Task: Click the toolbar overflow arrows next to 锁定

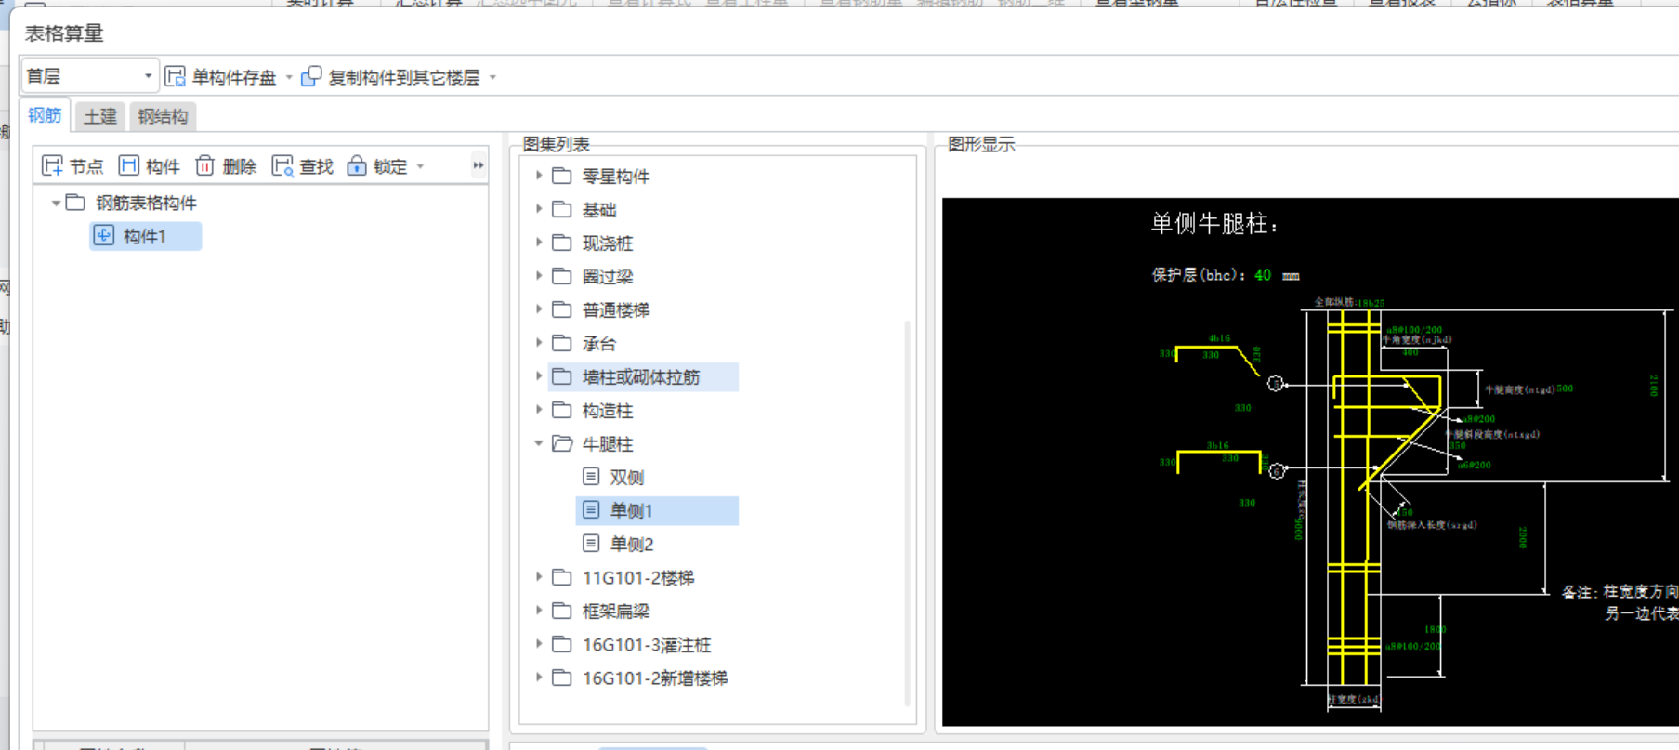Action: [x=479, y=165]
